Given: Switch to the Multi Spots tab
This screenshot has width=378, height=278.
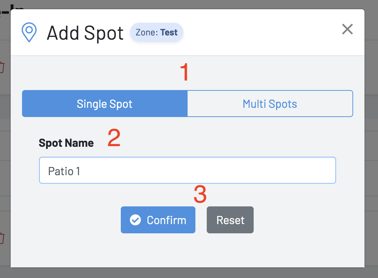Looking at the screenshot, I should click(270, 104).
